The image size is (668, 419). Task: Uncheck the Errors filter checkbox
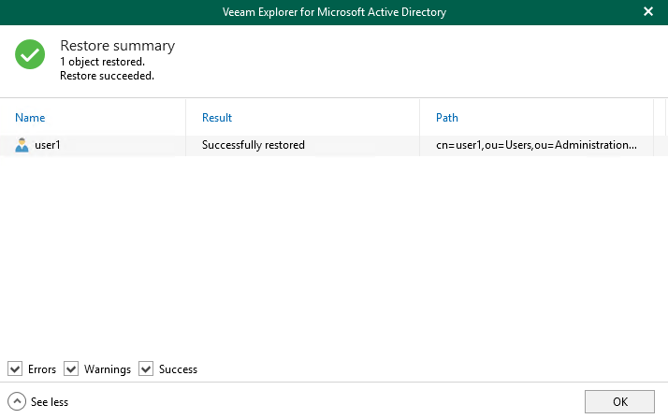[15, 368]
